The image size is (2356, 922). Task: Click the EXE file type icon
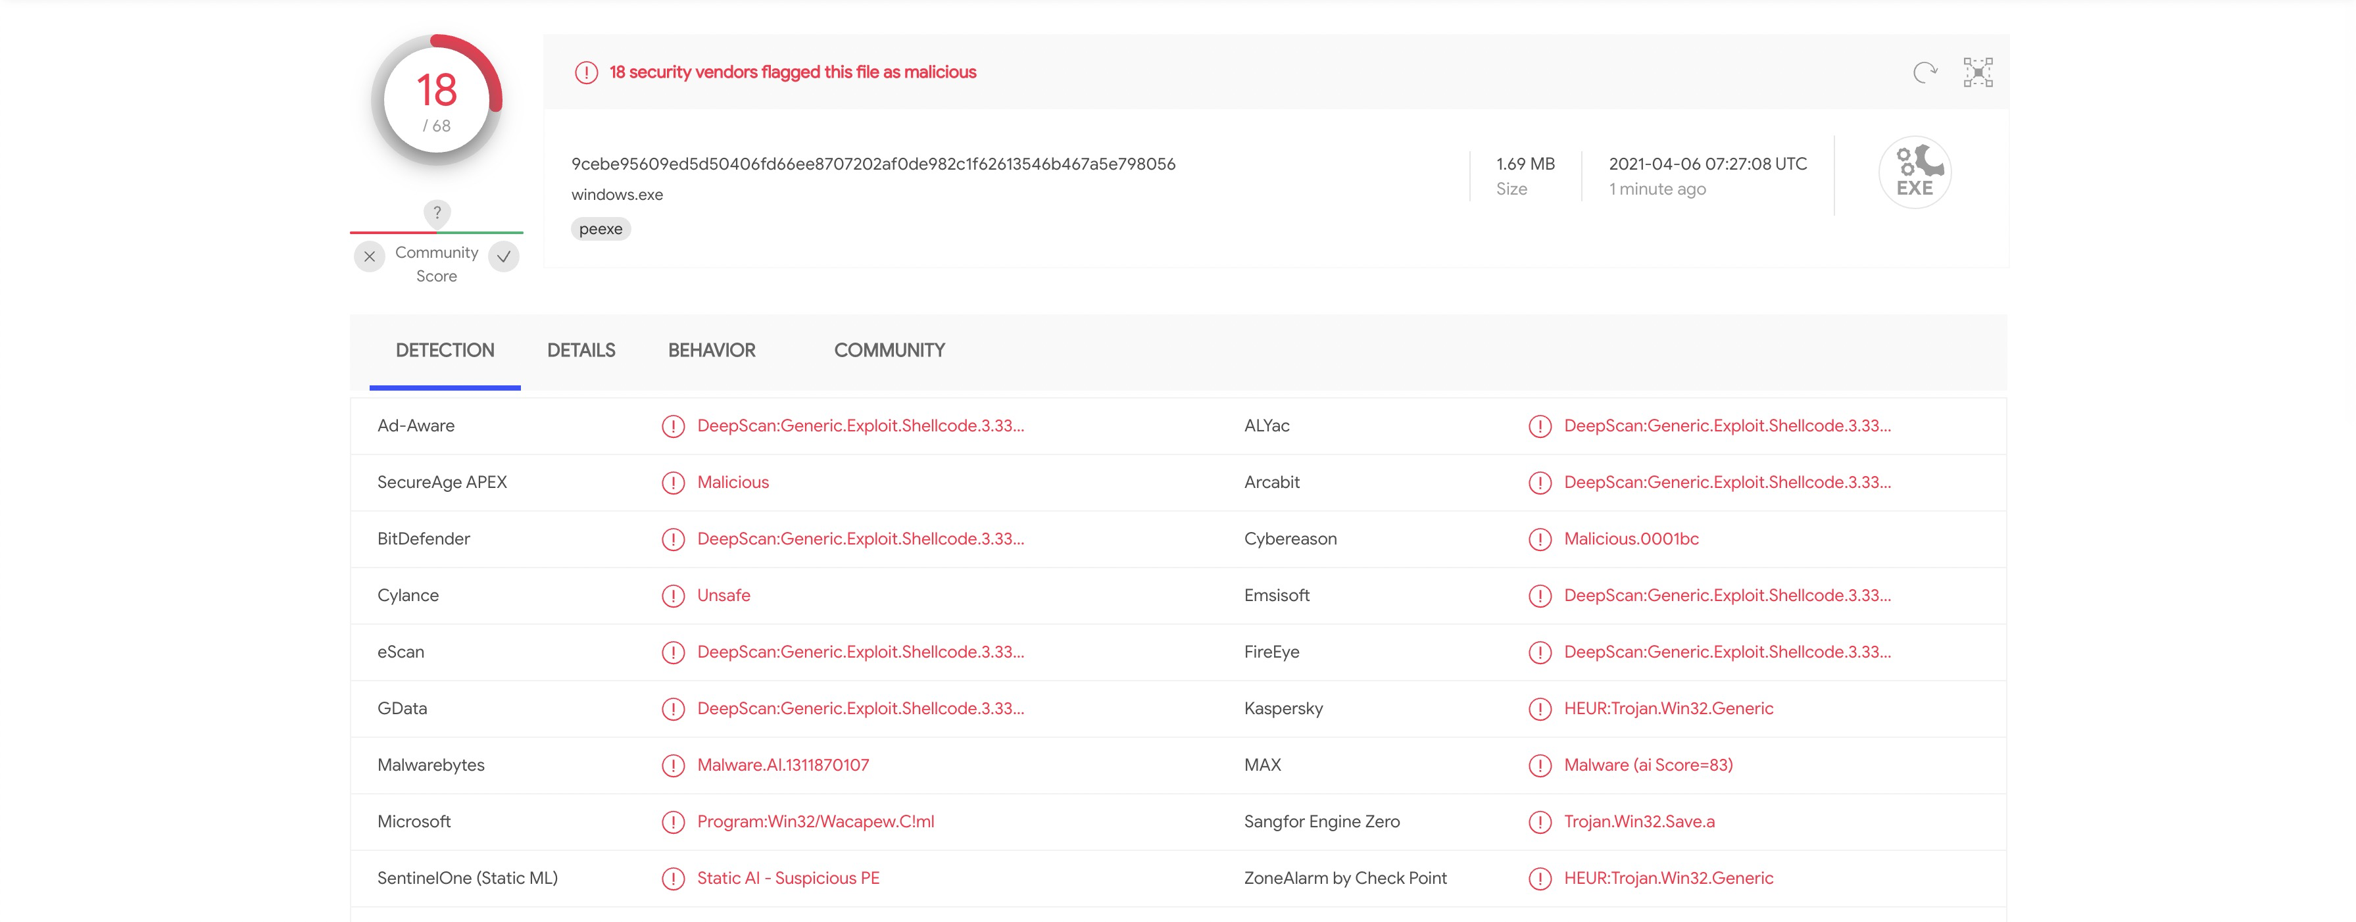click(x=1914, y=173)
